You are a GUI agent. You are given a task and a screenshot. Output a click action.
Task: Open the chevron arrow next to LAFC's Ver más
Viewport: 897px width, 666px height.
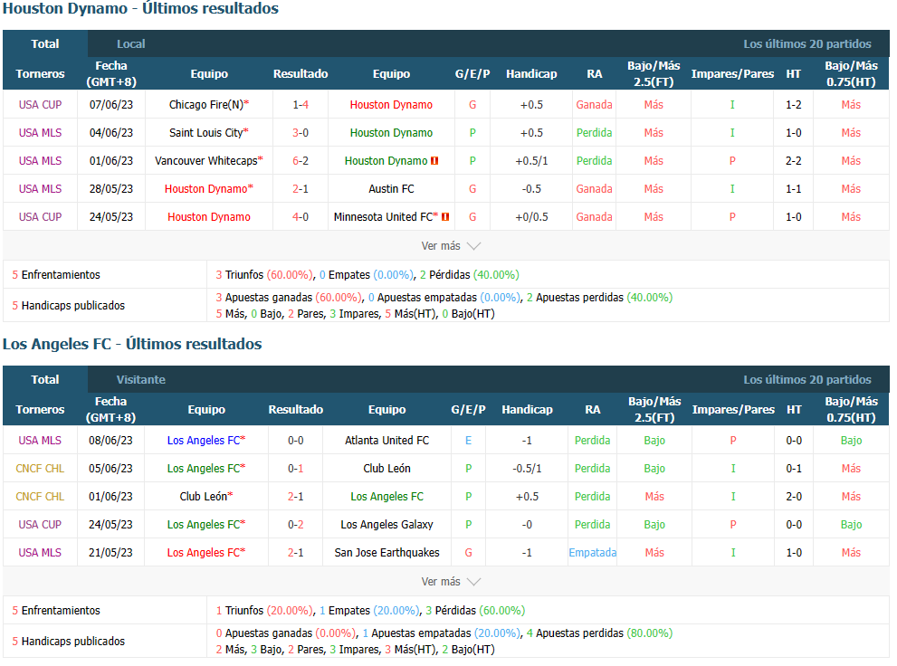pos(473,582)
